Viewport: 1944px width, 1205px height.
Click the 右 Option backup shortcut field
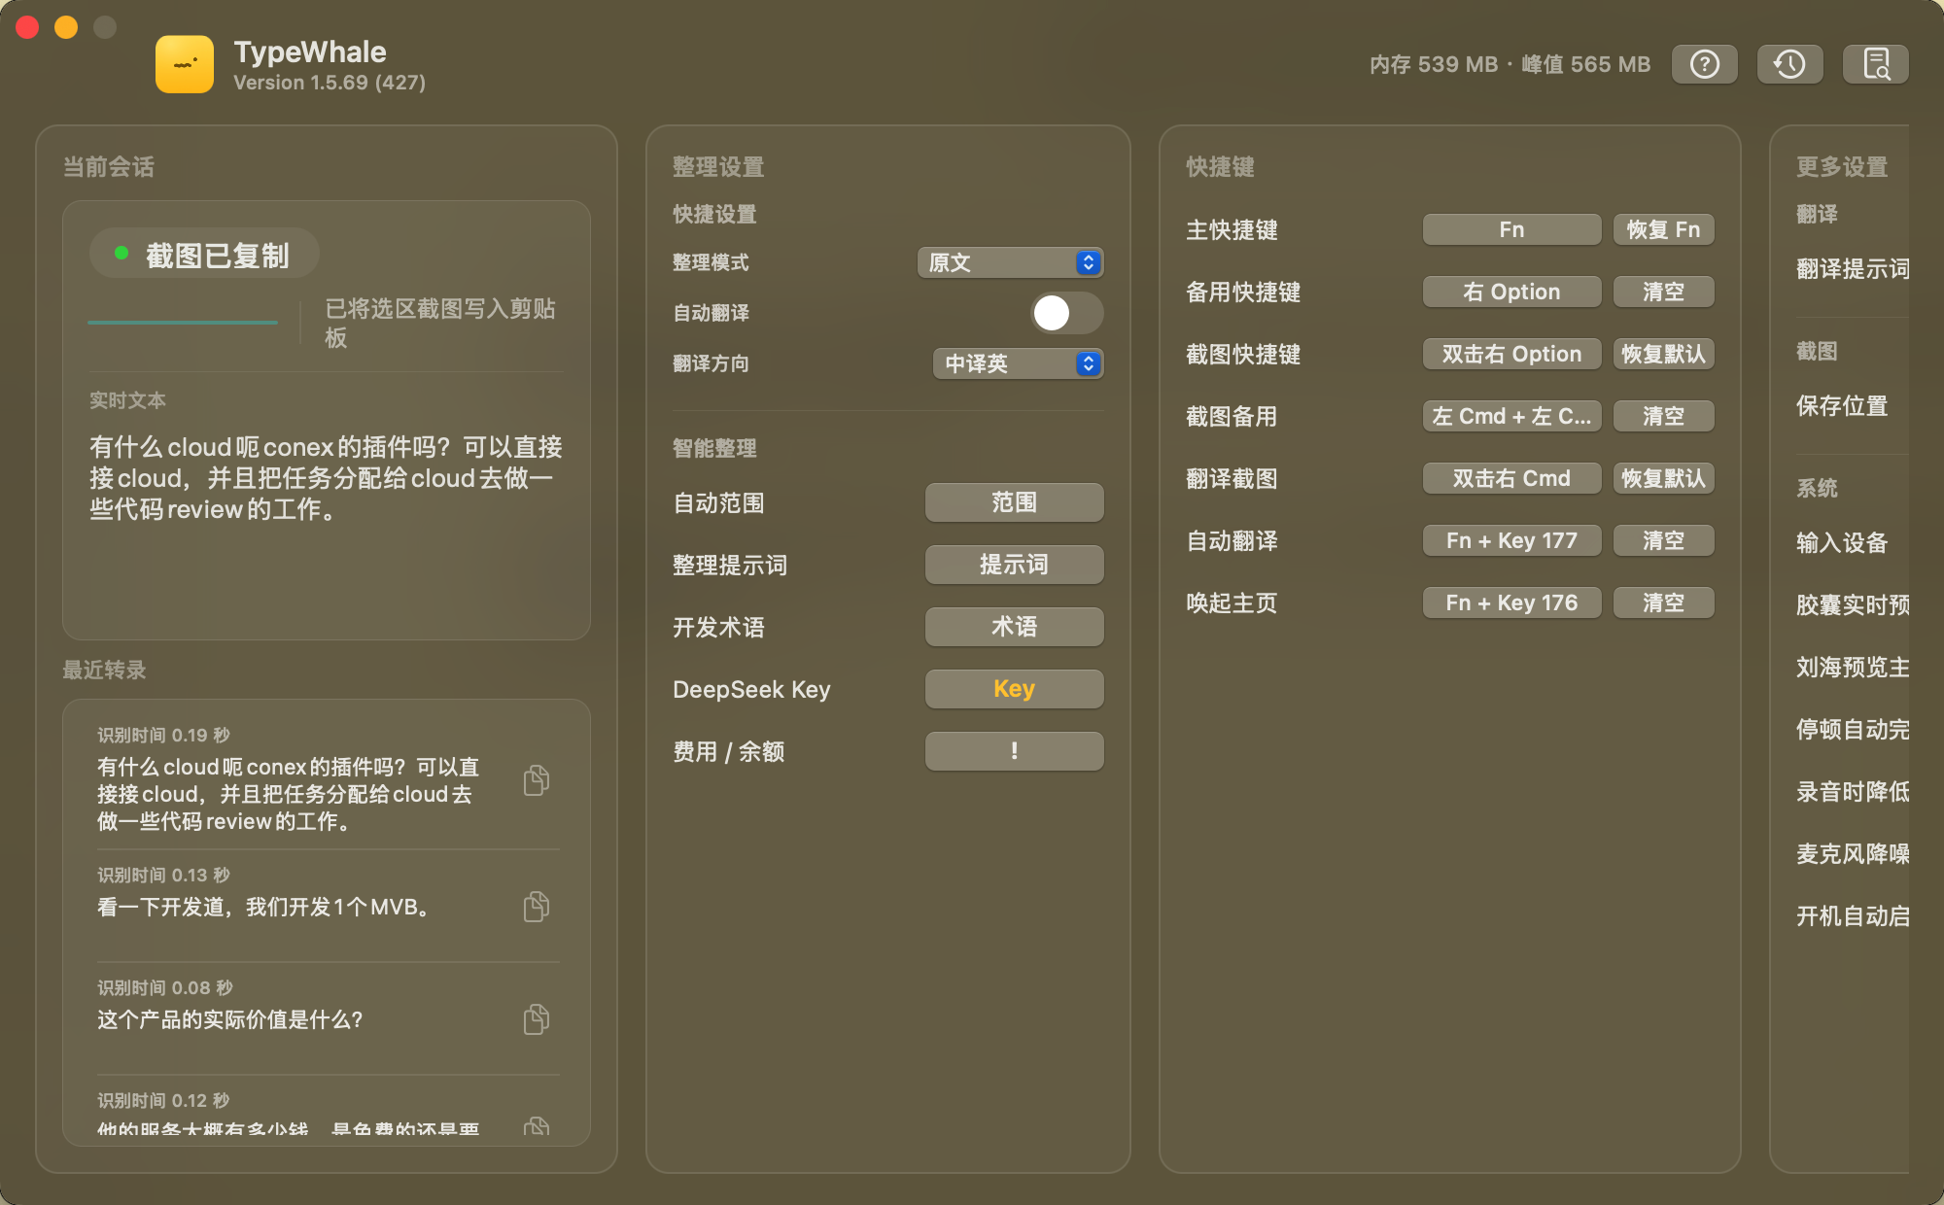1511,292
